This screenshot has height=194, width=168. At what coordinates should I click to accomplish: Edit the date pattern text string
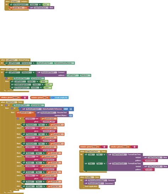coord(150,161)
